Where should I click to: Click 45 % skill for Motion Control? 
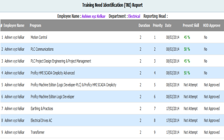187,37
